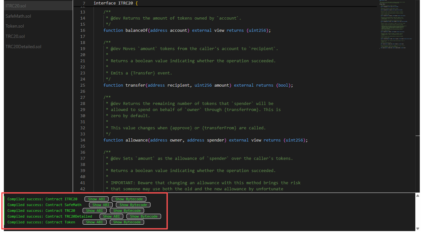Select TRC20Detailed.sol in the sidebar

[x=23, y=47]
